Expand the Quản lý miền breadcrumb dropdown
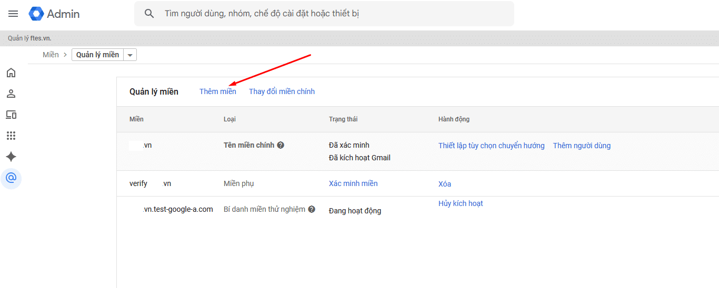Image resolution: width=719 pixels, height=288 pixels. point(130,55)
